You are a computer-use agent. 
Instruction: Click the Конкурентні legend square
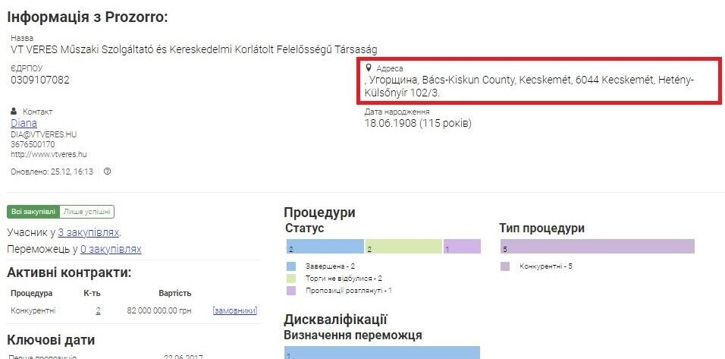coord(505,266)
